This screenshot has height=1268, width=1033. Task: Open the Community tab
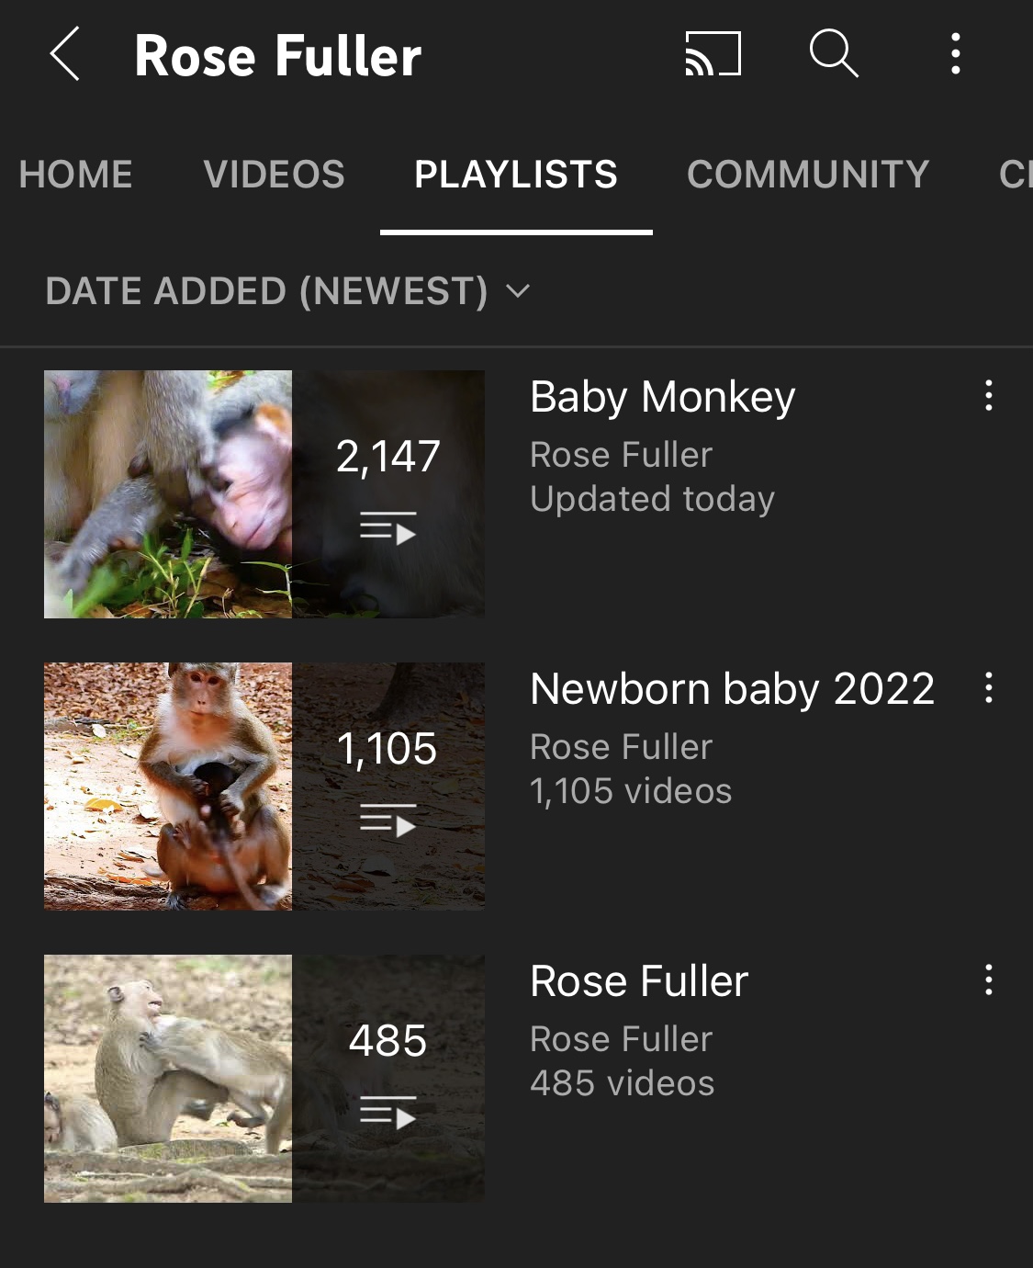point(808,175)
